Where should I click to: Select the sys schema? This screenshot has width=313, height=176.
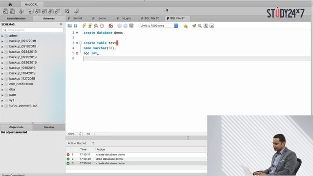point(12,100)
